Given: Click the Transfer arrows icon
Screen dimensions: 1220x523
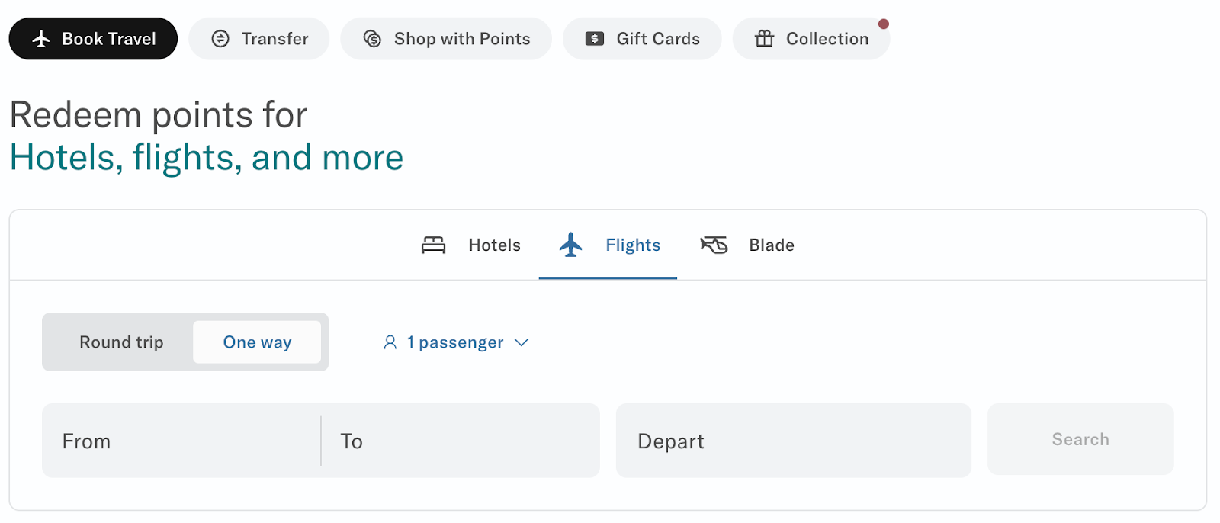Looking at the screenshot, I should point(220,39).
